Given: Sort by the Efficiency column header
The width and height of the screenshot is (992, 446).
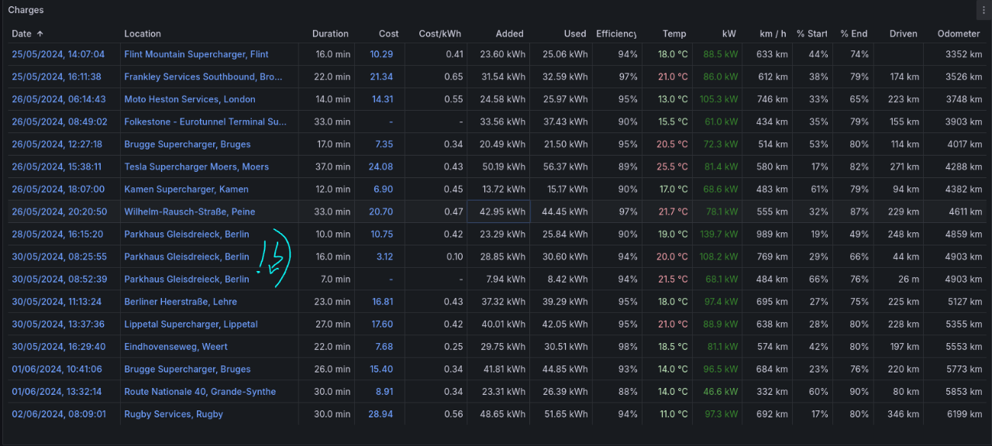Looking at the screenshot, I should click(x=616, y=34).
